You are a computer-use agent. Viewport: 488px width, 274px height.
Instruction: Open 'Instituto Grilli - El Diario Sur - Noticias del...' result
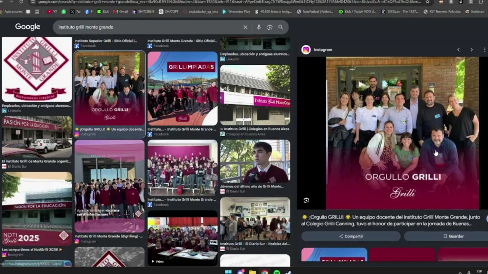(x=255, y=244)
